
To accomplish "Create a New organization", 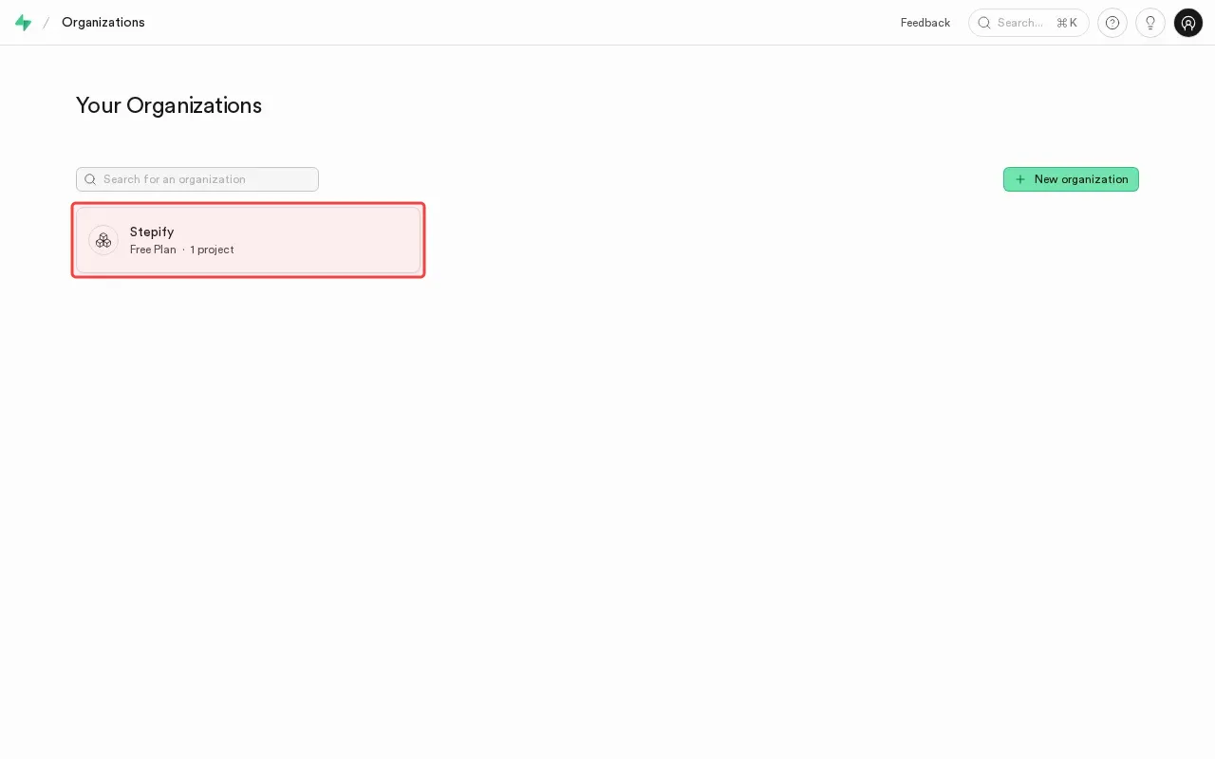I will 1071,179.
